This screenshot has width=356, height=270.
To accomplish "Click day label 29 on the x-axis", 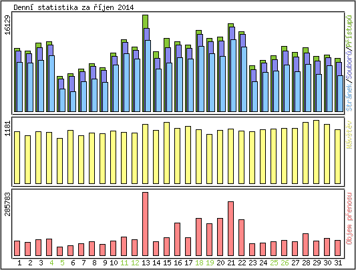I will point(317,263).
